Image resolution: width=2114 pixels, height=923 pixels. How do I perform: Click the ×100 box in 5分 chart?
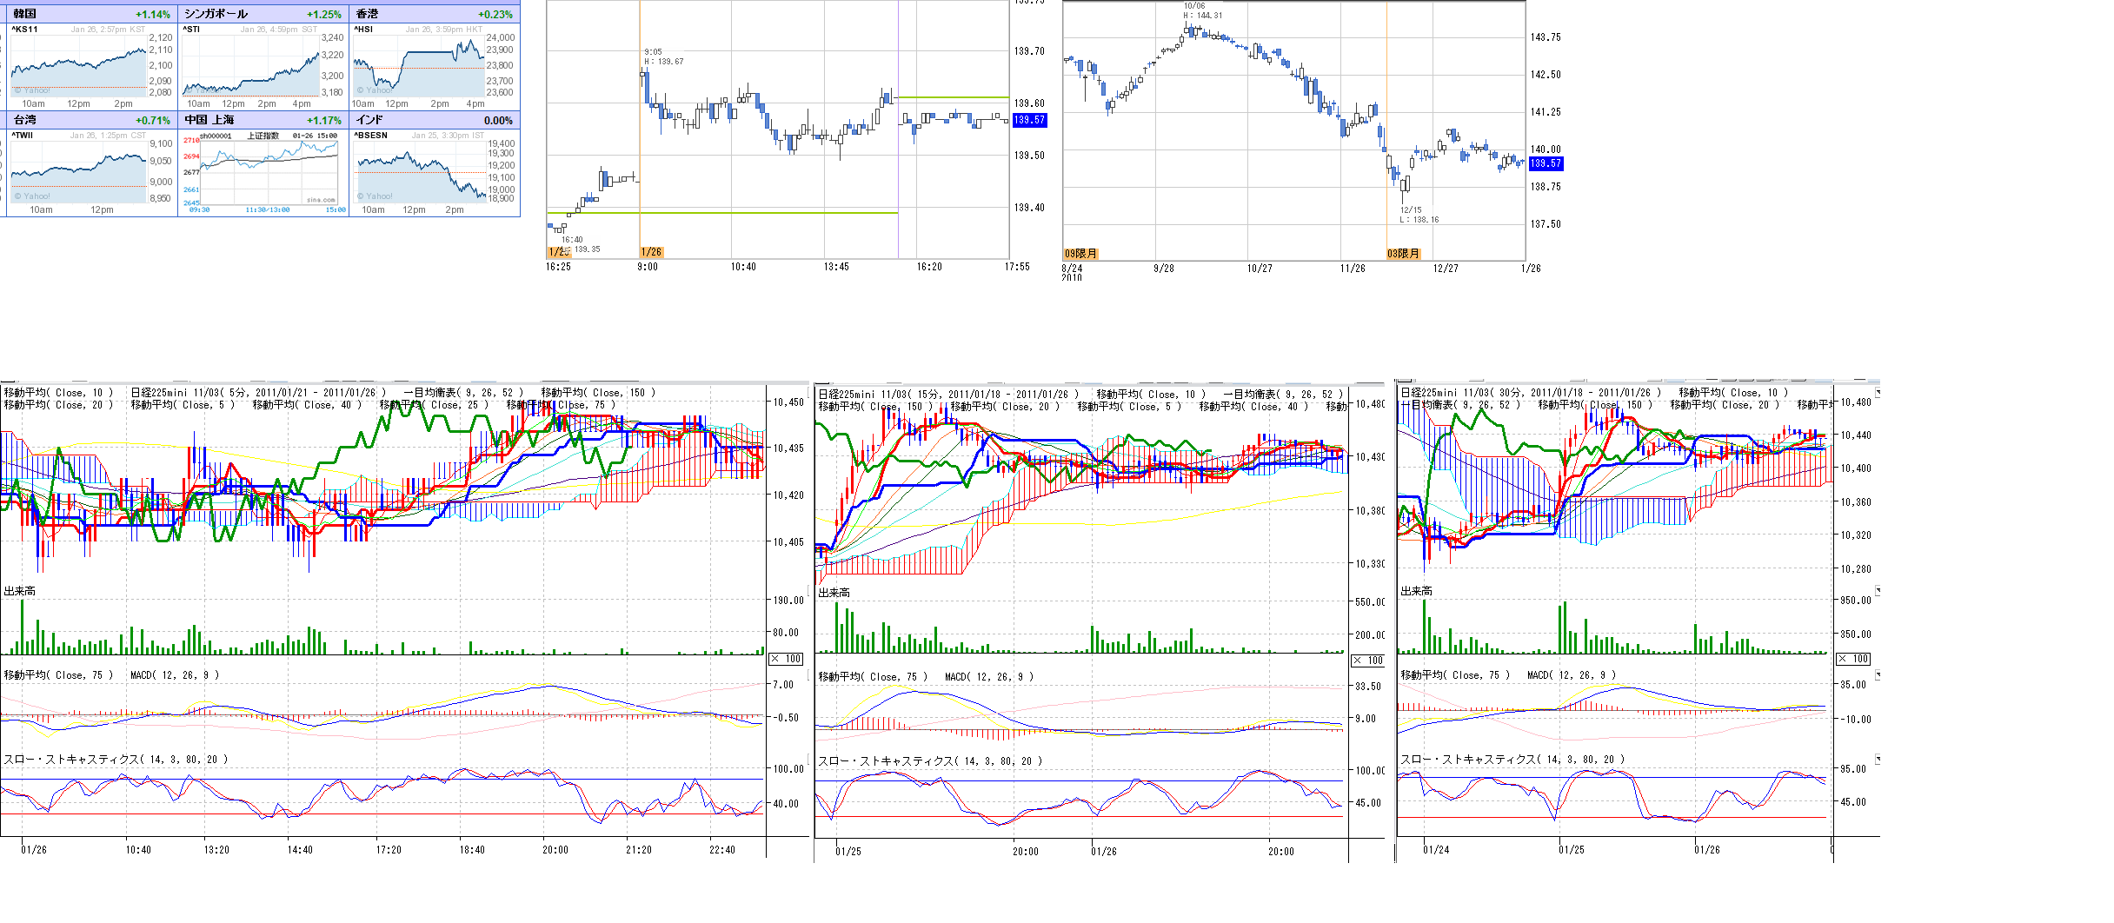(786, 659)
